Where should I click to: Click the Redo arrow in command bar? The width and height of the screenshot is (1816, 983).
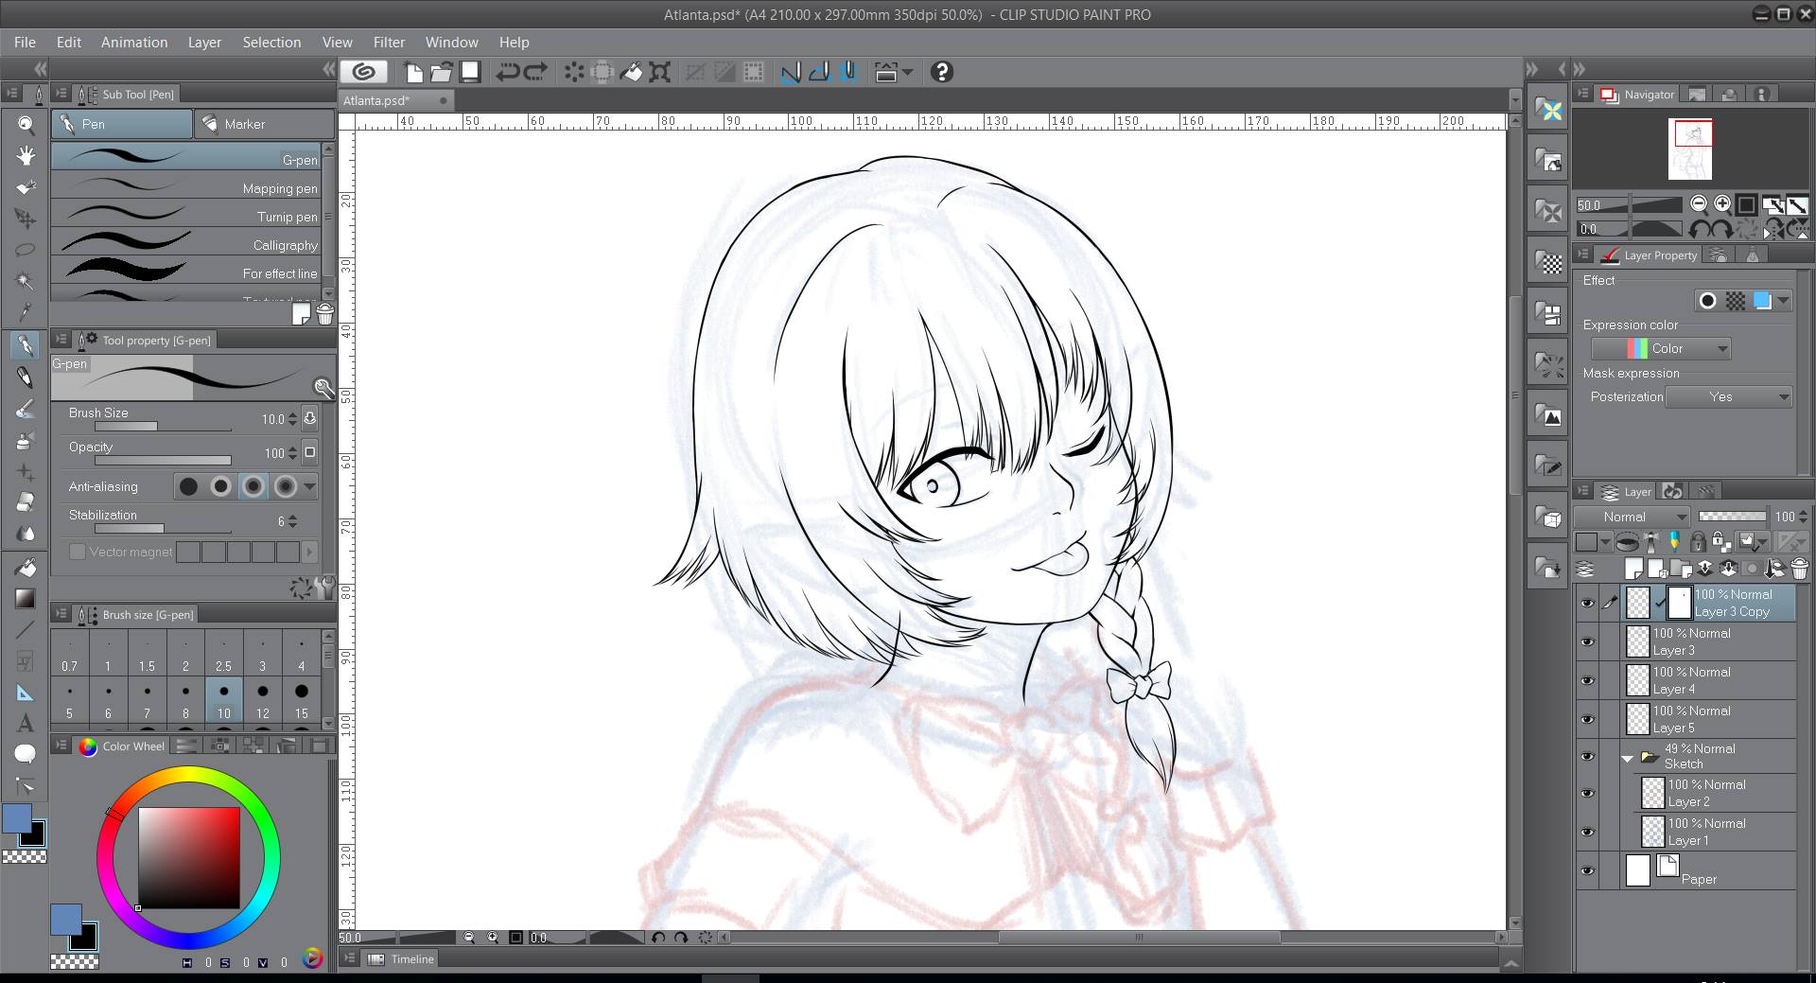coord(536,72)
